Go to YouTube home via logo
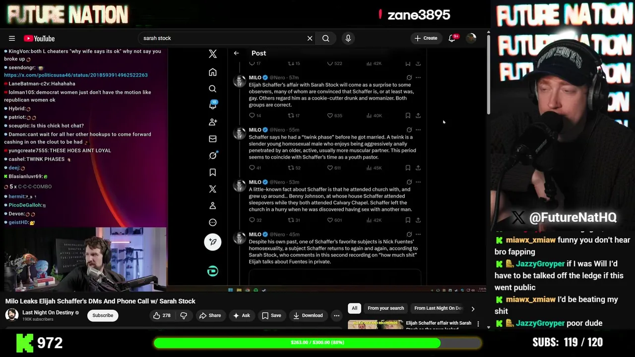 pyautogui.click(x=39, y=38)
